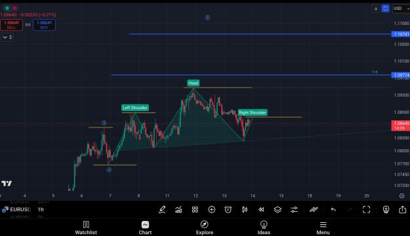Open price scale settings gear
The width and height of the screenshot is (410, 236).
(x=402, y=195)
